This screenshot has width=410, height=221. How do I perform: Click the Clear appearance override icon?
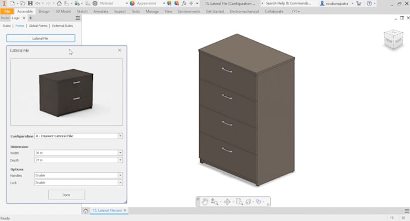(177, 4)
